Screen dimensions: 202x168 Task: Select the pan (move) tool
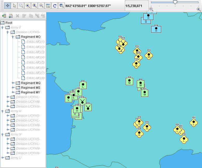point(8,5)
